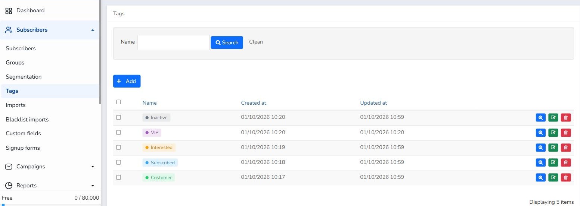Image resolution: width=580 pixels, height=206 pixels.
Task: Sort table by Created at column
Action: click(x=253, y=103)
